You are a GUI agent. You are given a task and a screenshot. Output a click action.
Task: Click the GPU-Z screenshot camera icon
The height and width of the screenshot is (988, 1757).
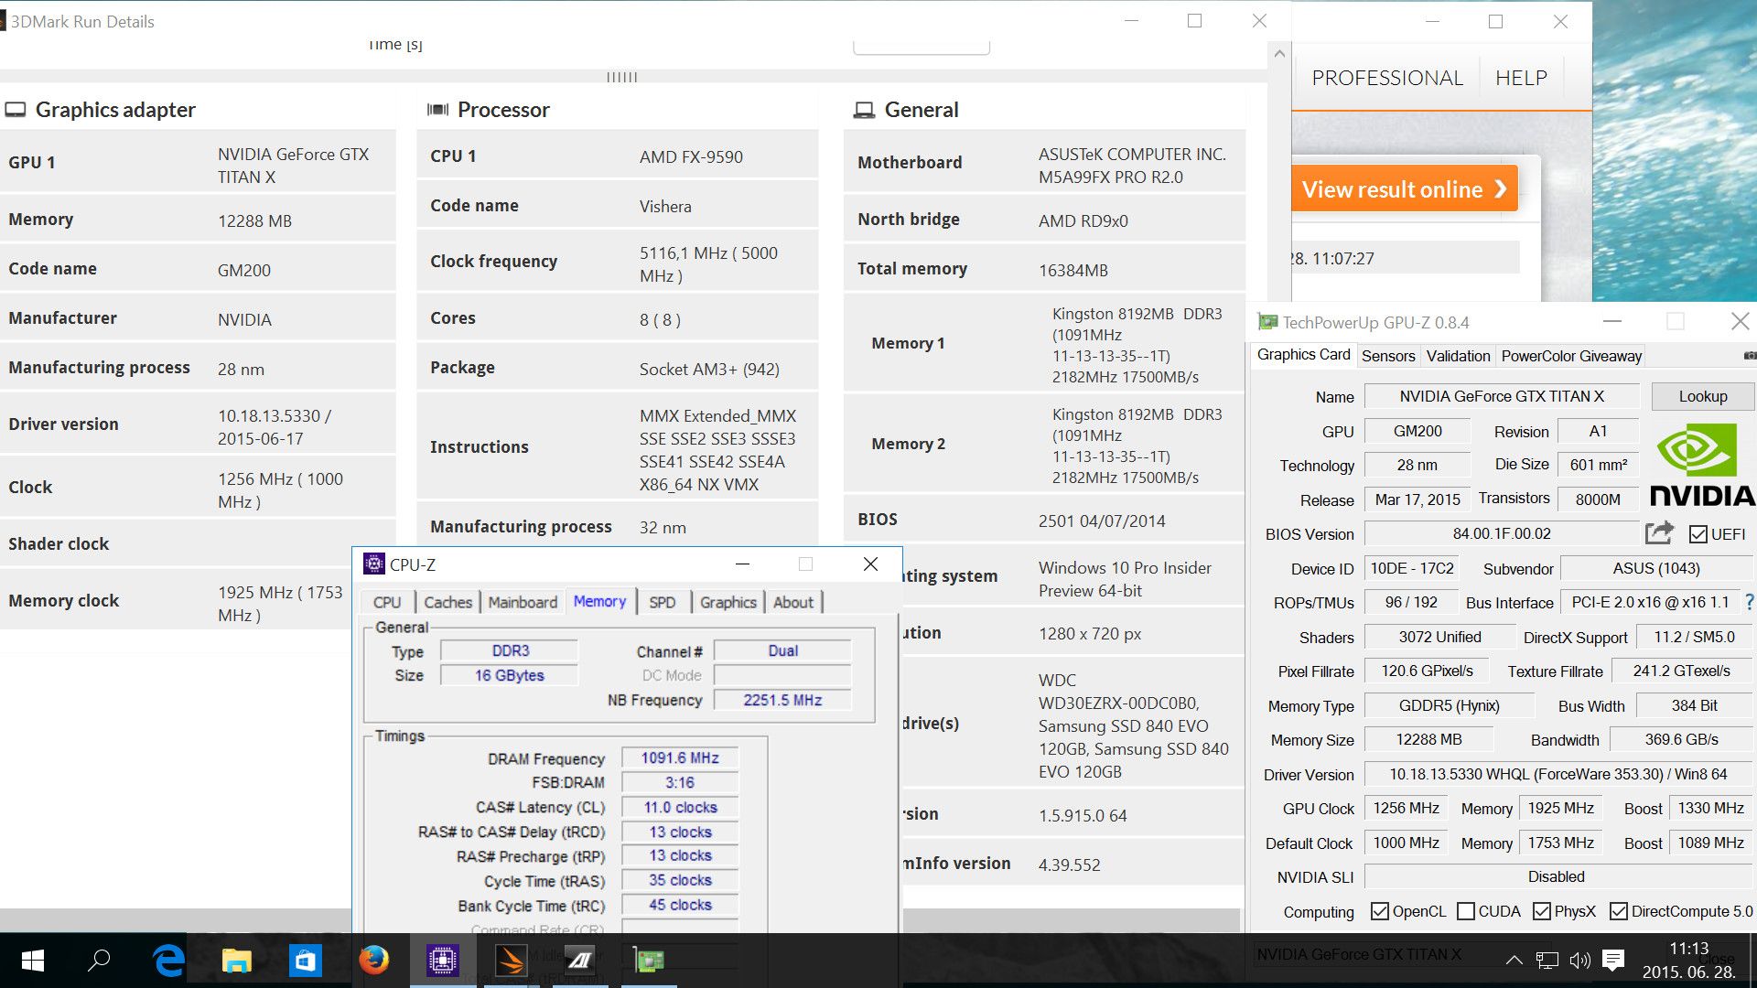point(1749,355)
